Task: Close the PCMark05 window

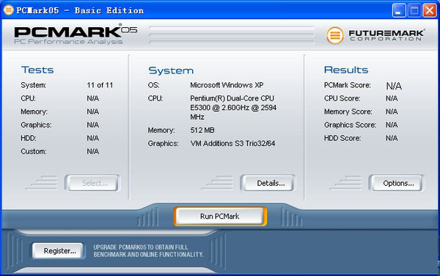Action: coord(429,11)
